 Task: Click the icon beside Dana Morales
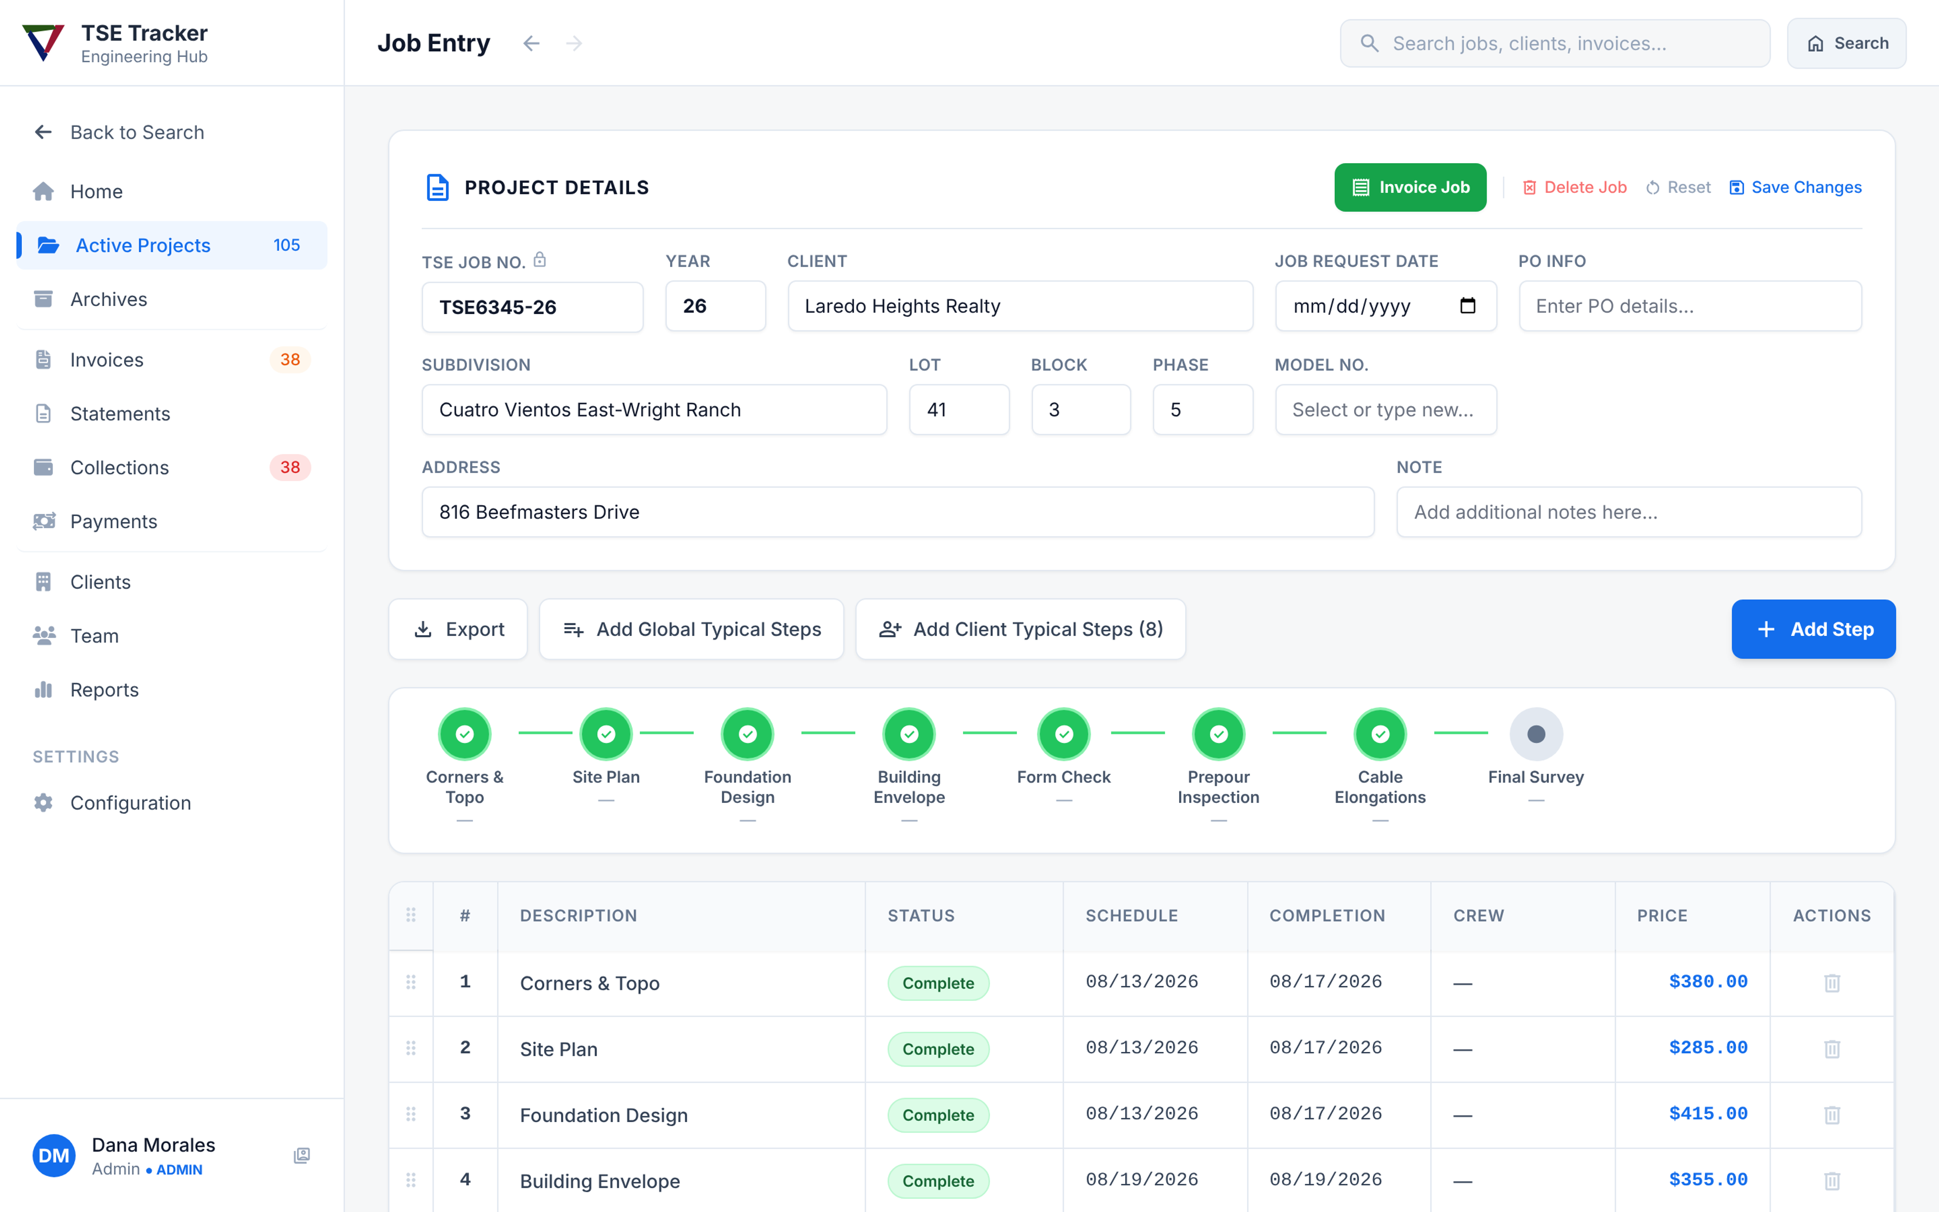click(301, 1155)
